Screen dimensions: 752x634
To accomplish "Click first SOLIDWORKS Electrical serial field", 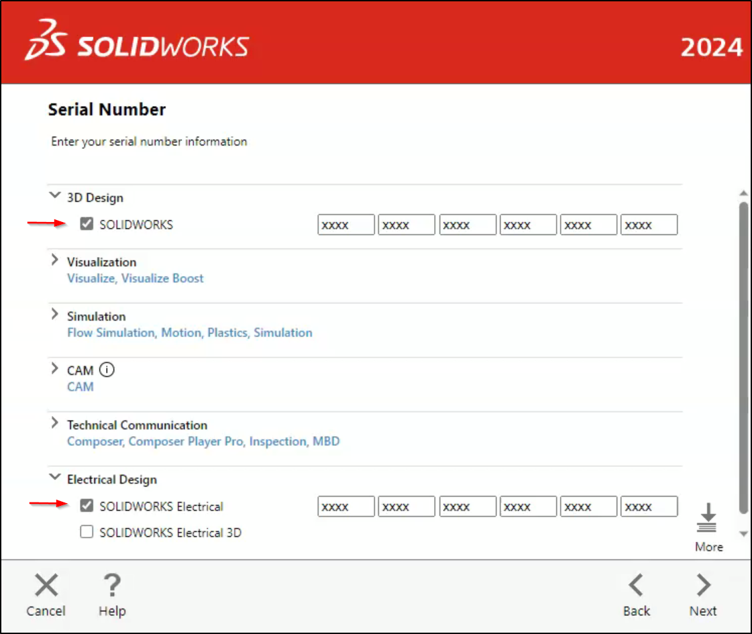I will (x=346, y=507).
